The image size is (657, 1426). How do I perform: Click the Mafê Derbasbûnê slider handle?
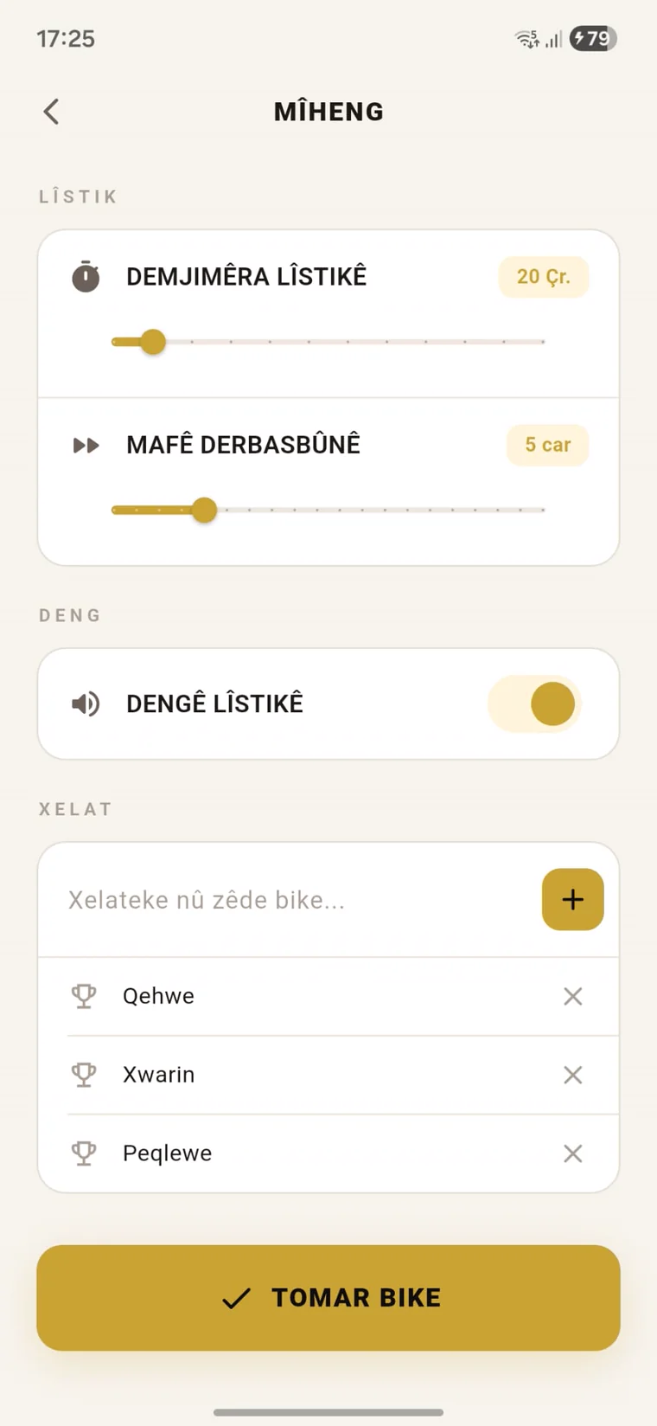point(204,510)
